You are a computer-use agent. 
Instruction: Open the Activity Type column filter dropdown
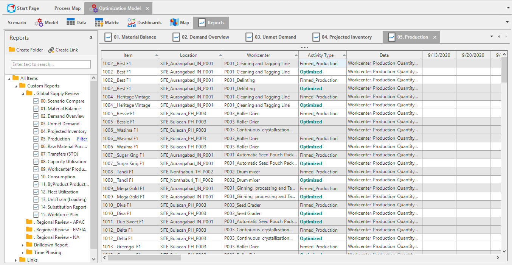coord(344,55)
